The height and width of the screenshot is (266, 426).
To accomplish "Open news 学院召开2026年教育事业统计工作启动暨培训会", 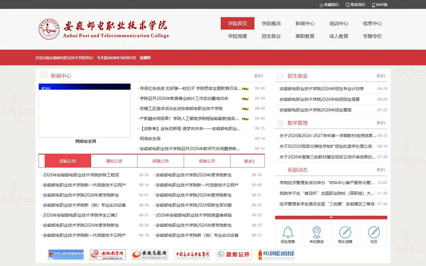I will point(184,98).
